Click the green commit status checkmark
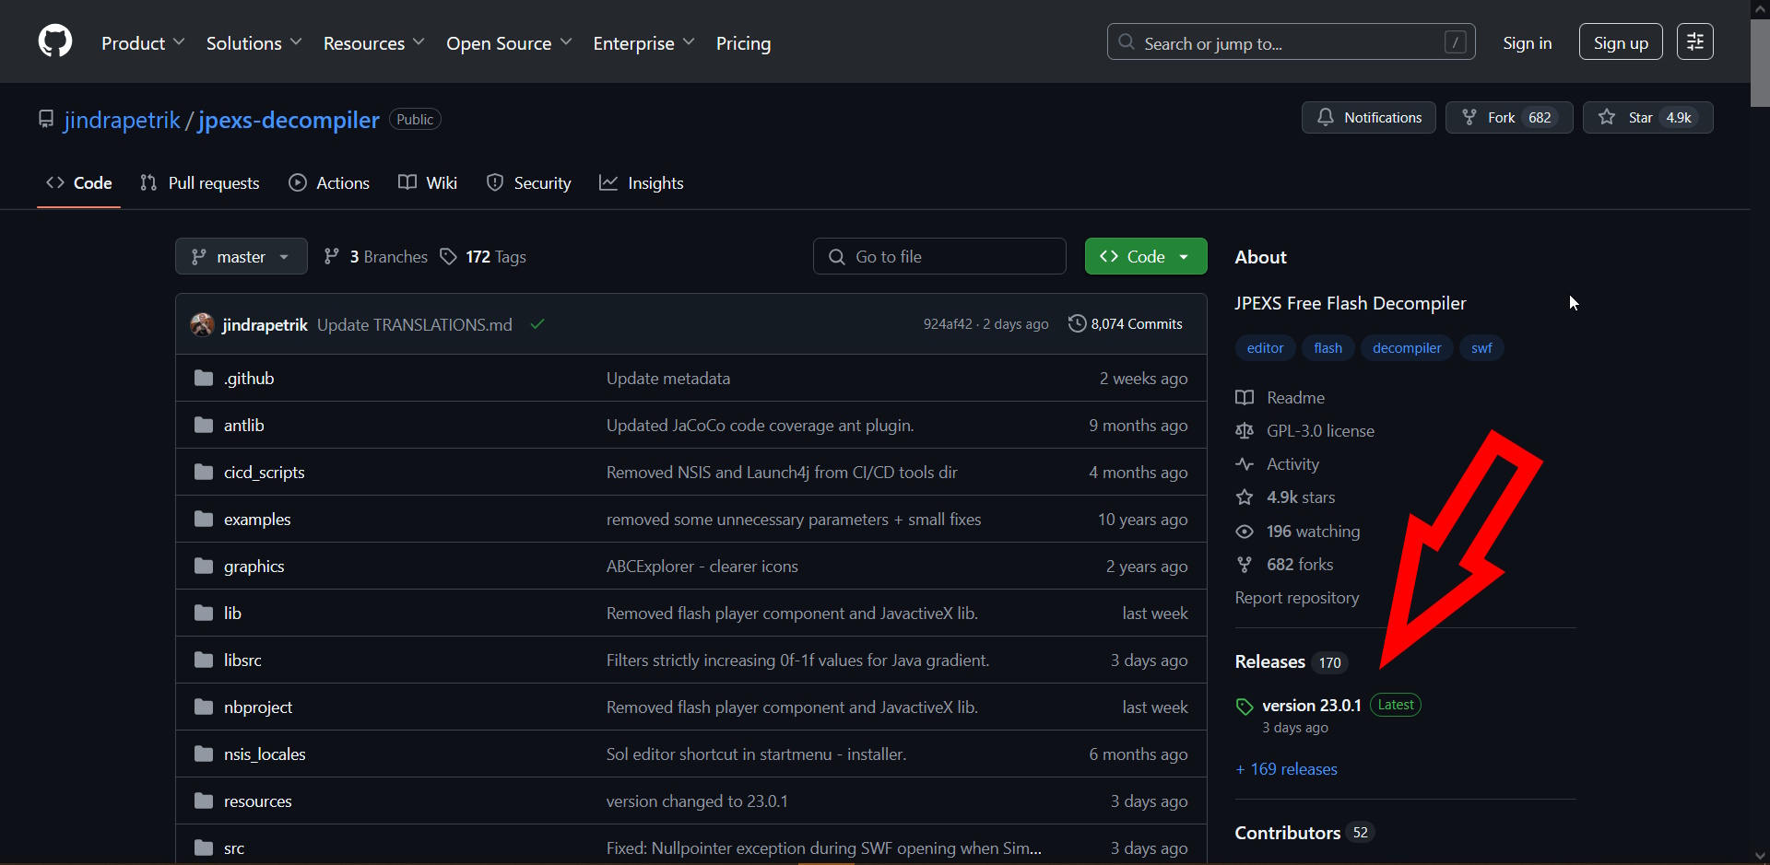Viewport: 1770px width, 865px height. (x=537, y=324)
